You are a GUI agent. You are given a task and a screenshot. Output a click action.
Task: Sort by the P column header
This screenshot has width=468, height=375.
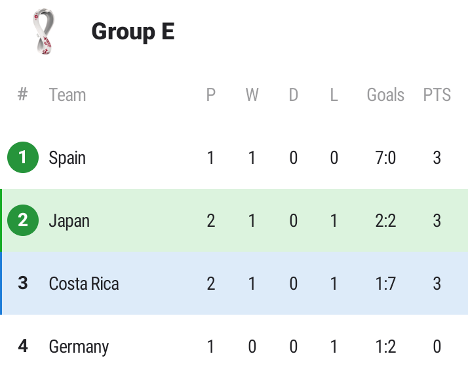(210, 95)
